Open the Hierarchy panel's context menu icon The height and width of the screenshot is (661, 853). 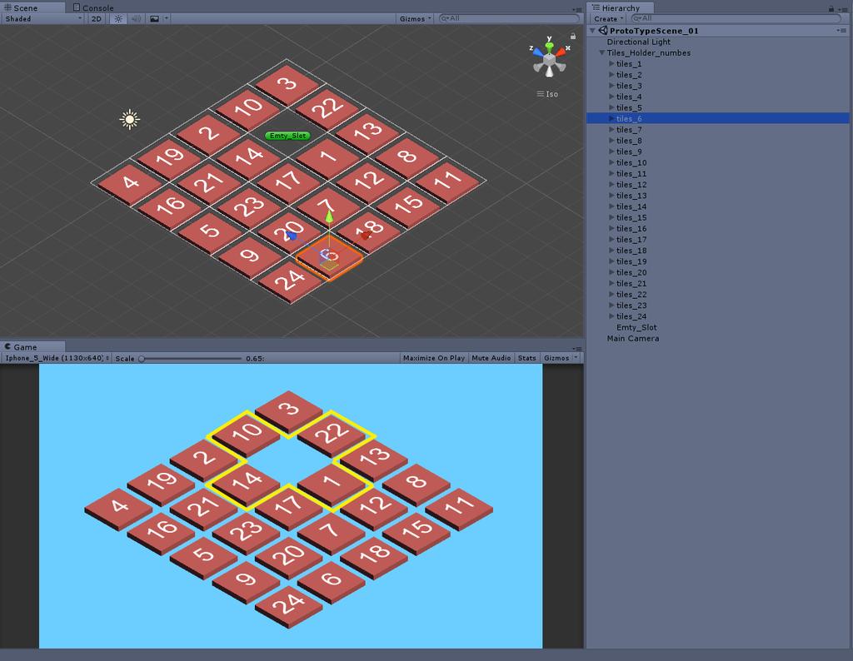[845, 9]
